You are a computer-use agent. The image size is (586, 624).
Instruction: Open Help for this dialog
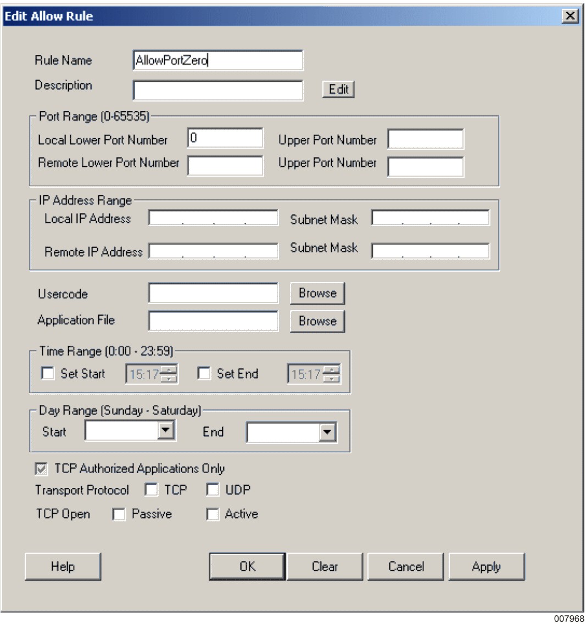[63, 566]
